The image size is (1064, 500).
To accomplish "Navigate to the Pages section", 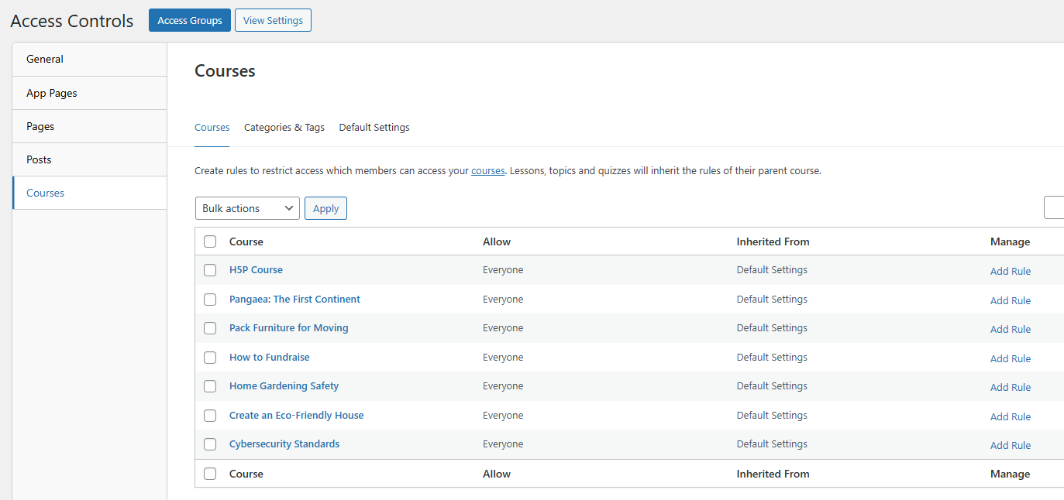I will click(x=39, y=125).
